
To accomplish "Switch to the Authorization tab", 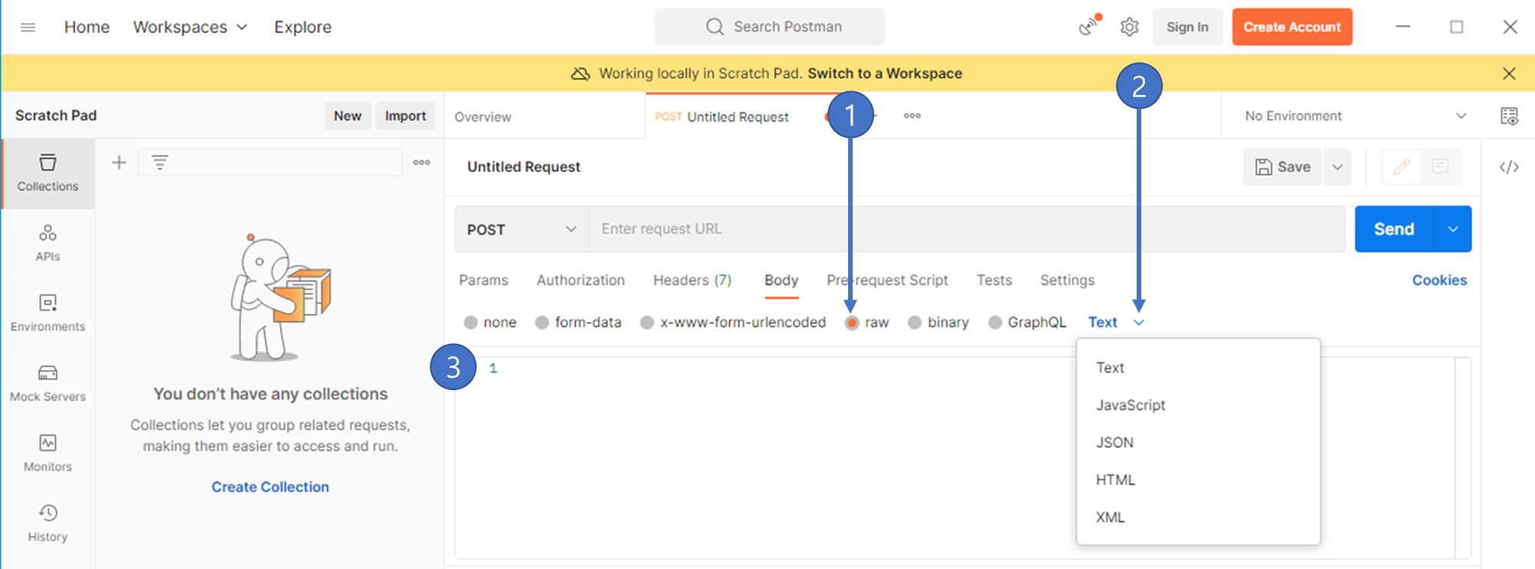I will pos(580,280).
